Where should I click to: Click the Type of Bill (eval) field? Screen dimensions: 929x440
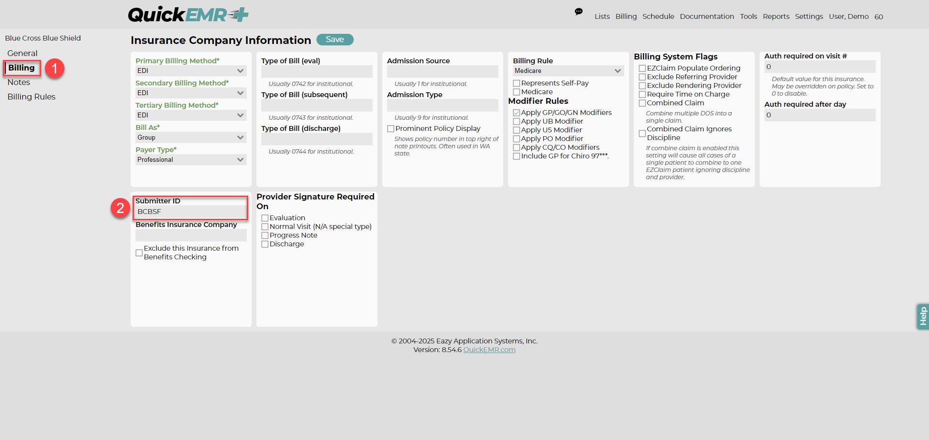[x=317, y=71]
